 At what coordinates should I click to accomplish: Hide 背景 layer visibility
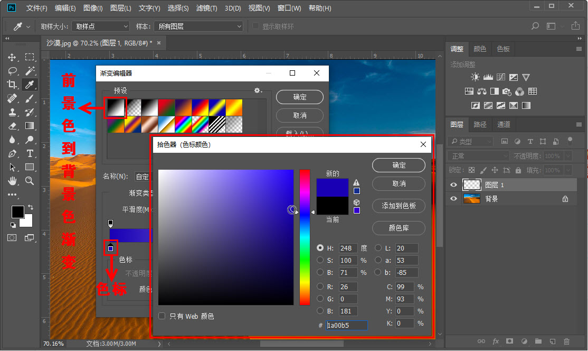pyautogui.click(x=453, y=199)
